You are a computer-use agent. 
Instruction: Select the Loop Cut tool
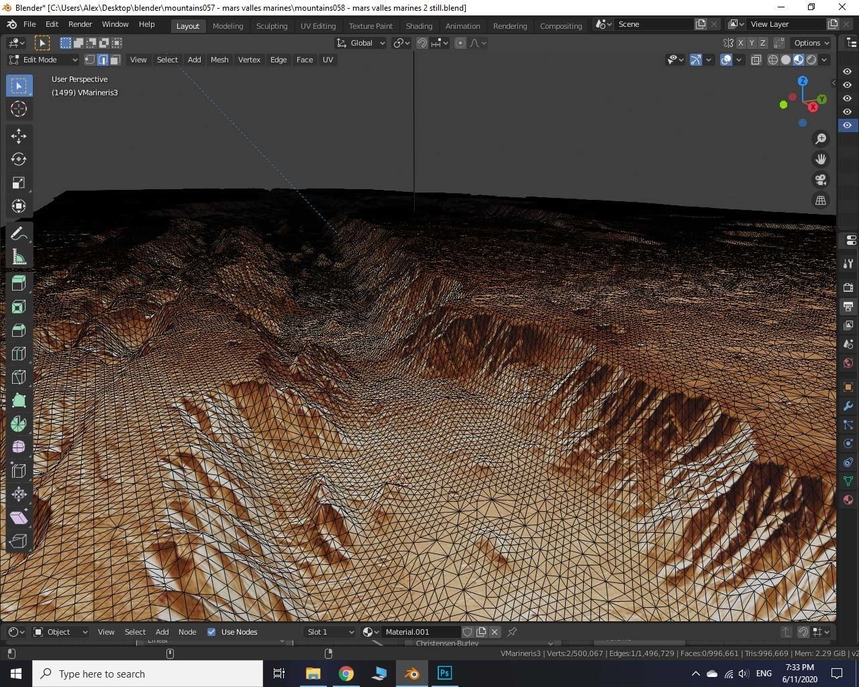point(19,354)
